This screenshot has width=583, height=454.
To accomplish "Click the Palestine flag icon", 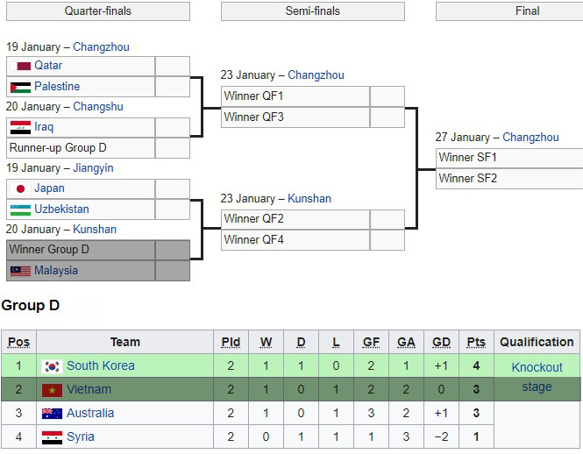I will pyautogui.click(x=20, y=87).
